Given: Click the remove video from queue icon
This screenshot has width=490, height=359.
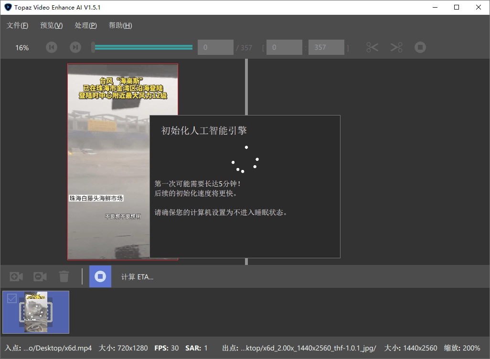Looking at the screenshot, I should pos(40,276).
